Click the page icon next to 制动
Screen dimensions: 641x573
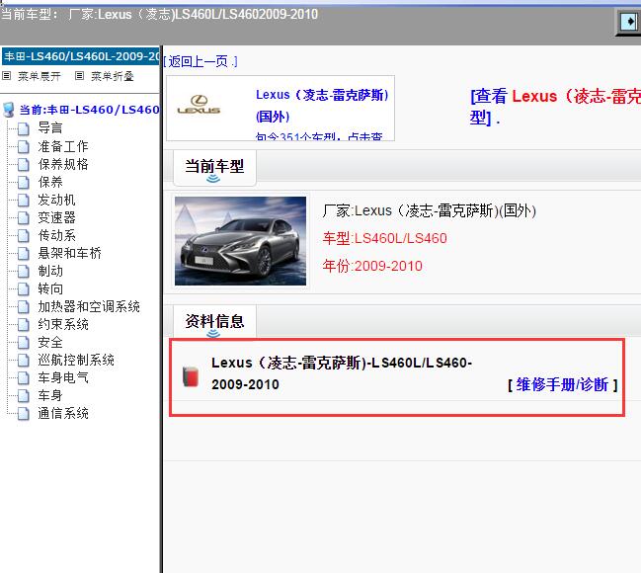(x=24, y=271)
